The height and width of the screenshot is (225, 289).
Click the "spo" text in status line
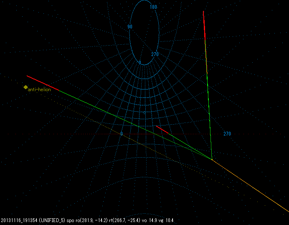click(x=70, y=220)
